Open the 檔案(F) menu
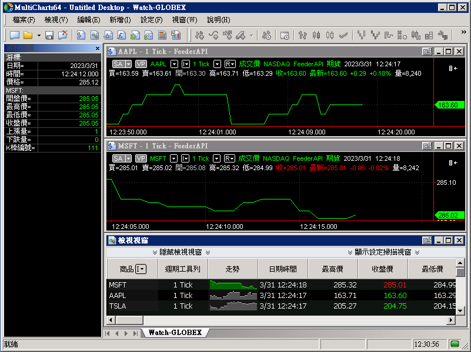Image resolution: width=471 pixels, height=352 pixels. [24, 20]
